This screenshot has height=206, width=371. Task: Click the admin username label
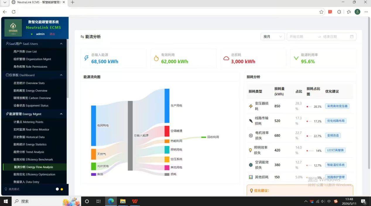(x=40, y=34)
